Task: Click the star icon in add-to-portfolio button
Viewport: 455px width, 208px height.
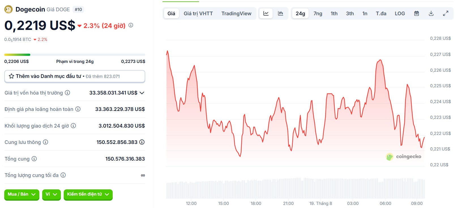Action: (x=11, y=76)
